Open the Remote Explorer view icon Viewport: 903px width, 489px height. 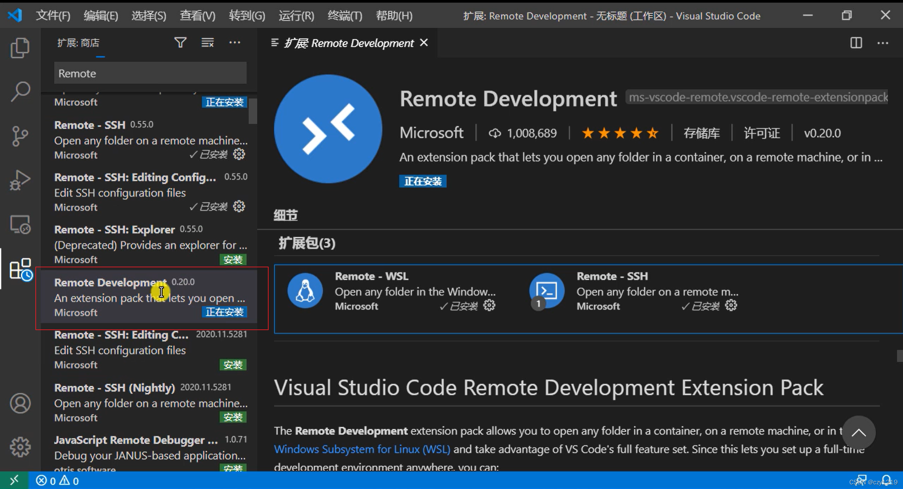pyautogui.click(x=20, y=224)
